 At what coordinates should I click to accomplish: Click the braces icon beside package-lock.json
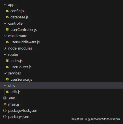[5, 110]
